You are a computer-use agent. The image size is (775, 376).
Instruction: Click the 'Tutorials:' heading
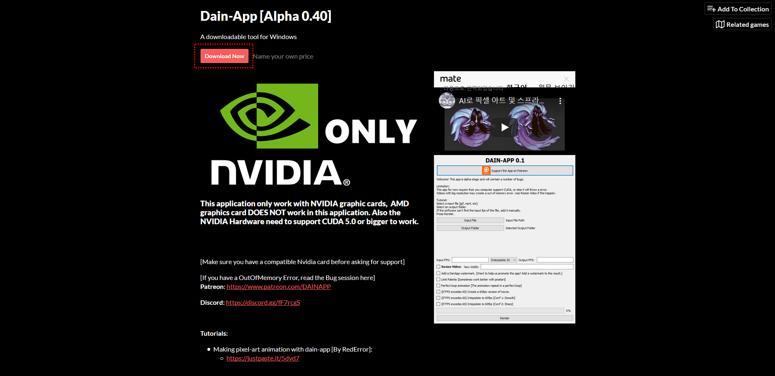tap(214, 334)
